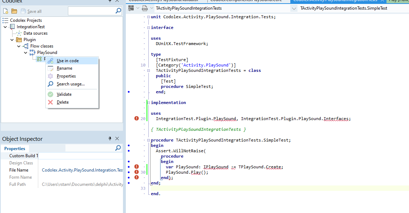Viewport: 409px width, 213px height.
Task: Collapse the Plugin tree node
Action: coord(12,40)
